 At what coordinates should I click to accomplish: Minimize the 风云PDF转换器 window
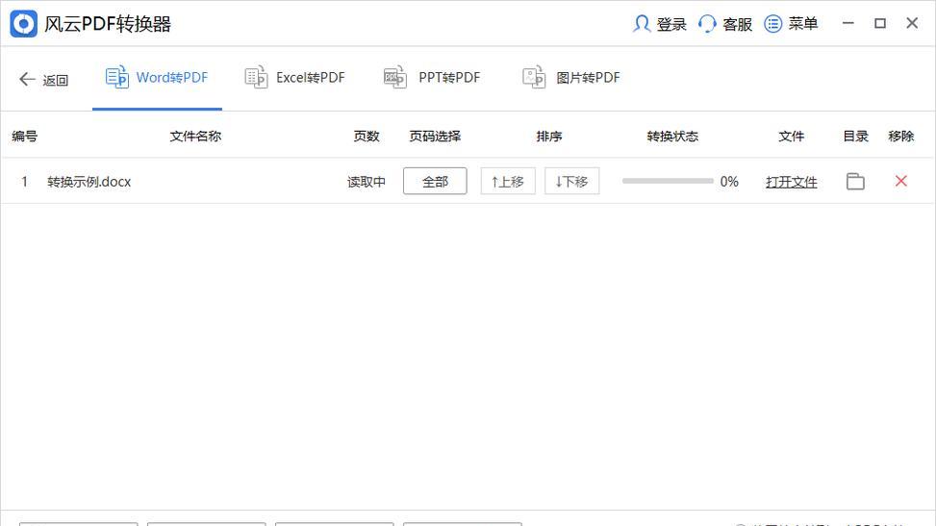pos(848,23)
